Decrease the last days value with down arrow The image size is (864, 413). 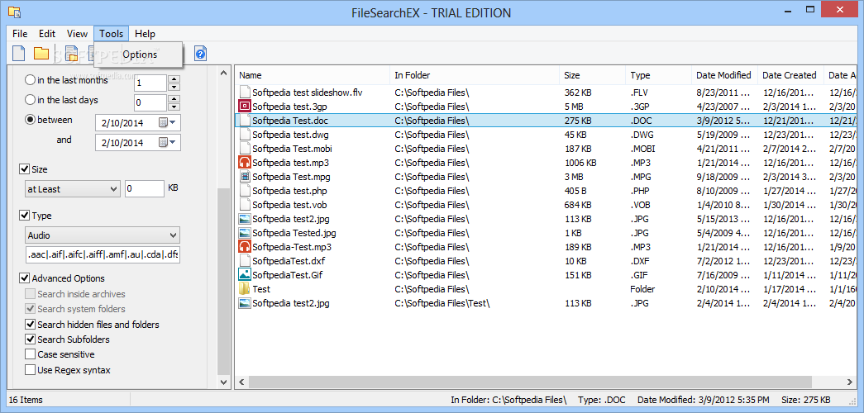click(174, 107)
